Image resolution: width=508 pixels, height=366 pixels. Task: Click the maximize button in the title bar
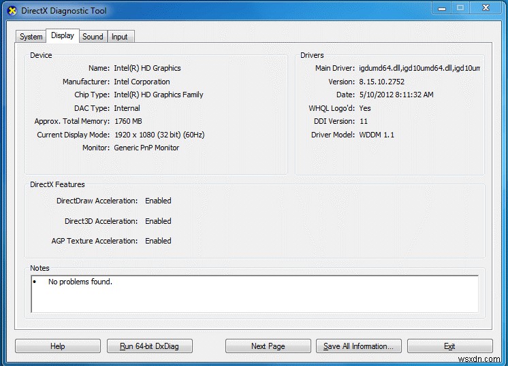click(x=460, y=7)
